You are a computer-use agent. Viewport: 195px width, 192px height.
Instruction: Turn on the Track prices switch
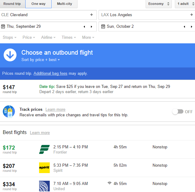(178, 112)
